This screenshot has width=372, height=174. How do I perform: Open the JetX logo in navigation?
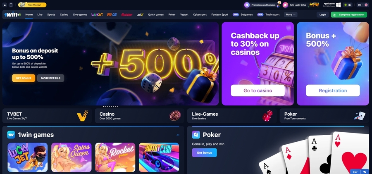tap(140, 14)
